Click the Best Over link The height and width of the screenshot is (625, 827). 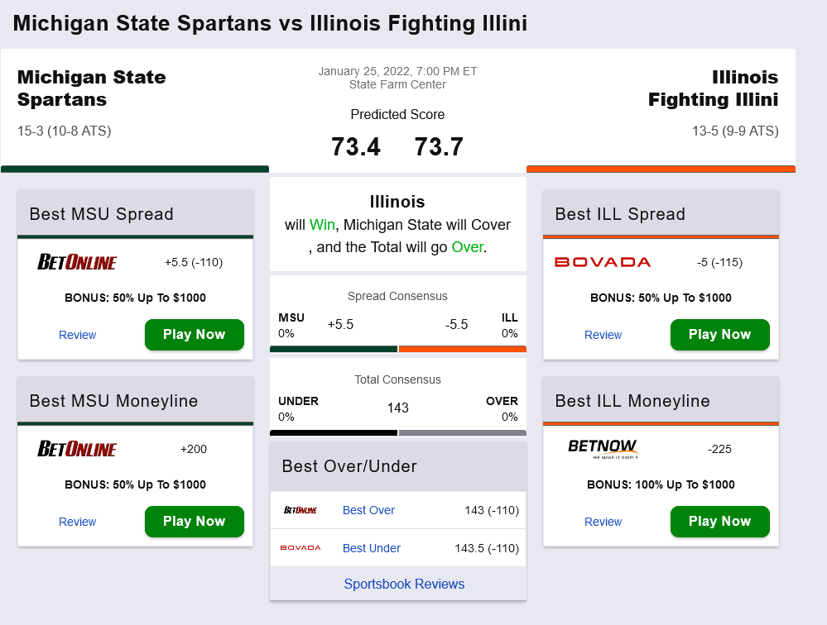click(x=368, y=510)
